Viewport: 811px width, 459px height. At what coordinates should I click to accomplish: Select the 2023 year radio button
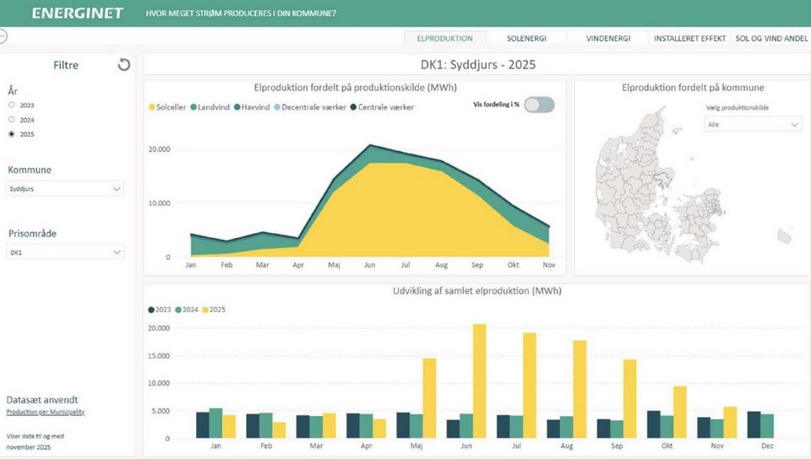tap(11, 105)
